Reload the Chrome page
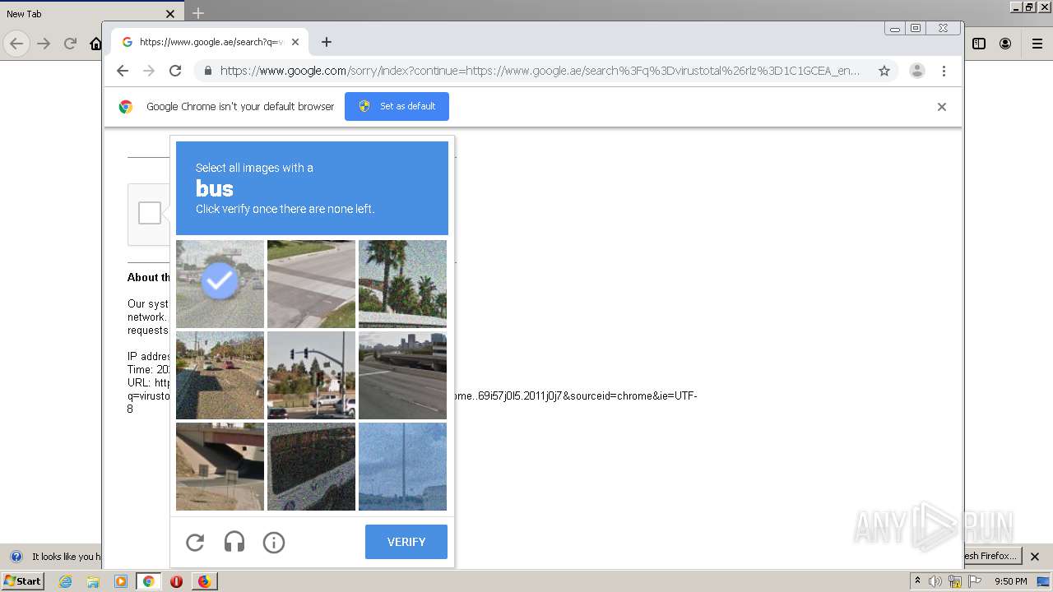The image size is (1053, 592). 175,71
